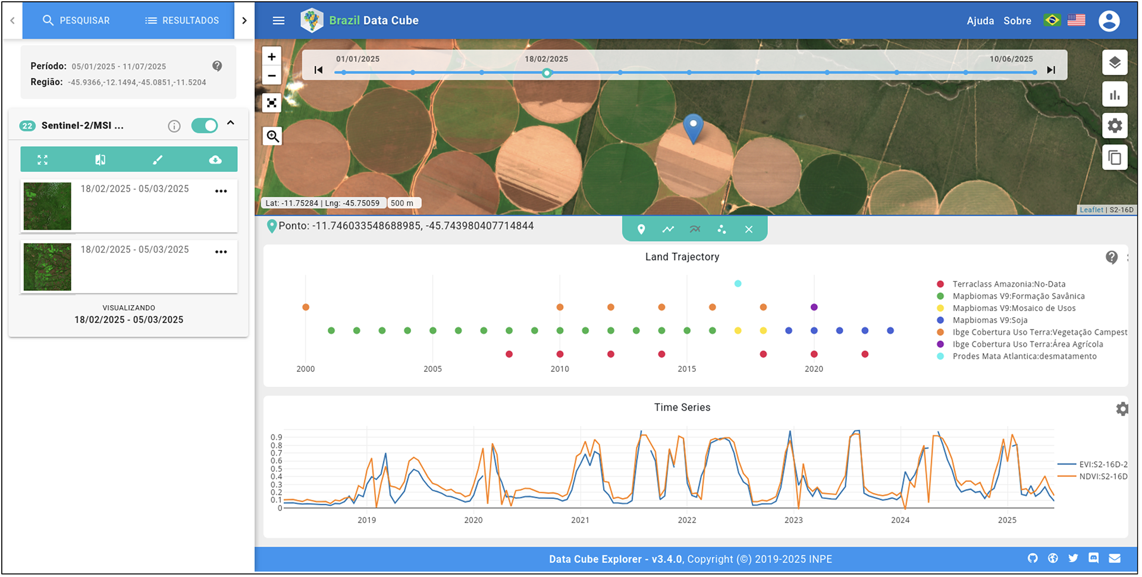Select the swipe compare icon
1142x577 pixels.
100,160
